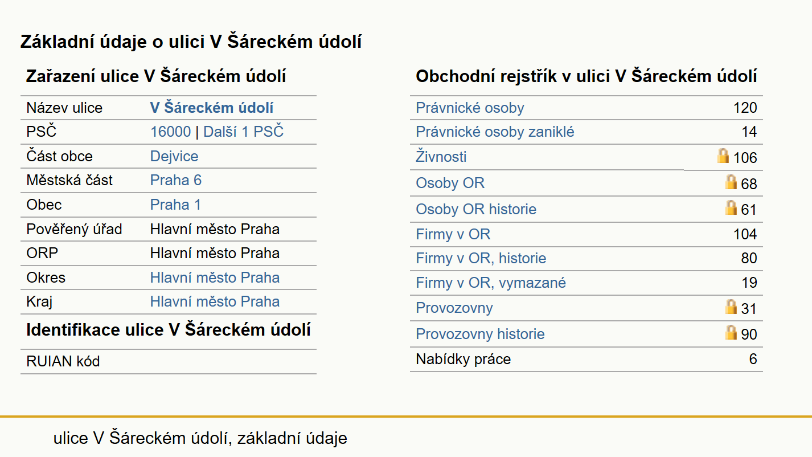
Task: Follow the Další 1 PSČ link
Action: point(243,132)
